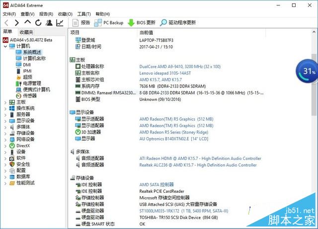Select 计算机名称 in the tree

point(34,59)
